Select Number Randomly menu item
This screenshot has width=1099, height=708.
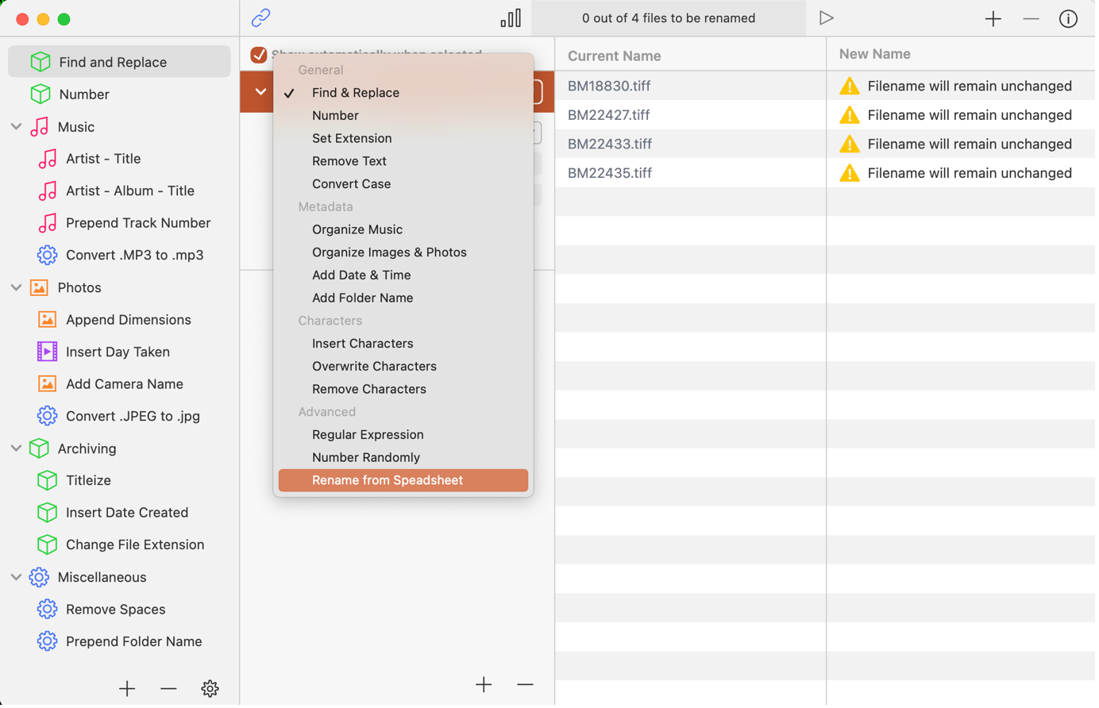point(404,459)
